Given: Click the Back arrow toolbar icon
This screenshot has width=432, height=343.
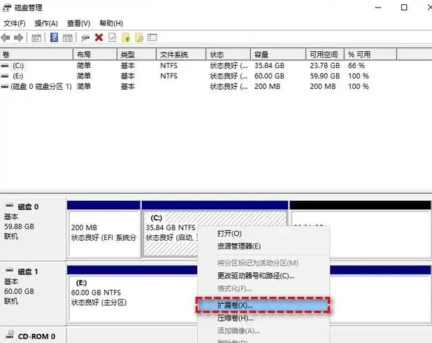Looking at the screenshot, I should click(x=6, y=38).
